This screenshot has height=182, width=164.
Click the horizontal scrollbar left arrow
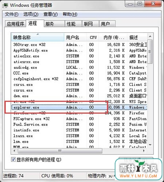(15, 151)
